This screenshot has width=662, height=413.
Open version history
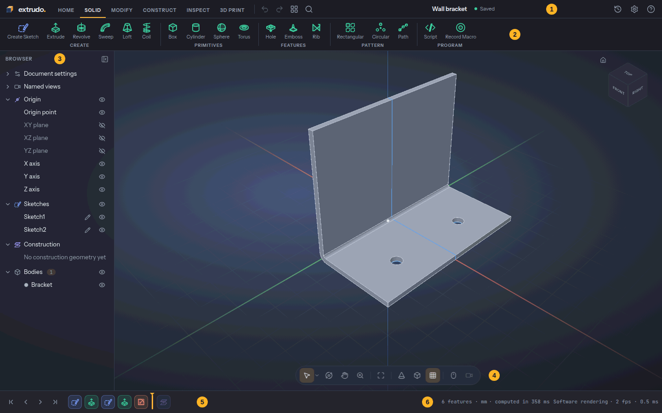618,9
